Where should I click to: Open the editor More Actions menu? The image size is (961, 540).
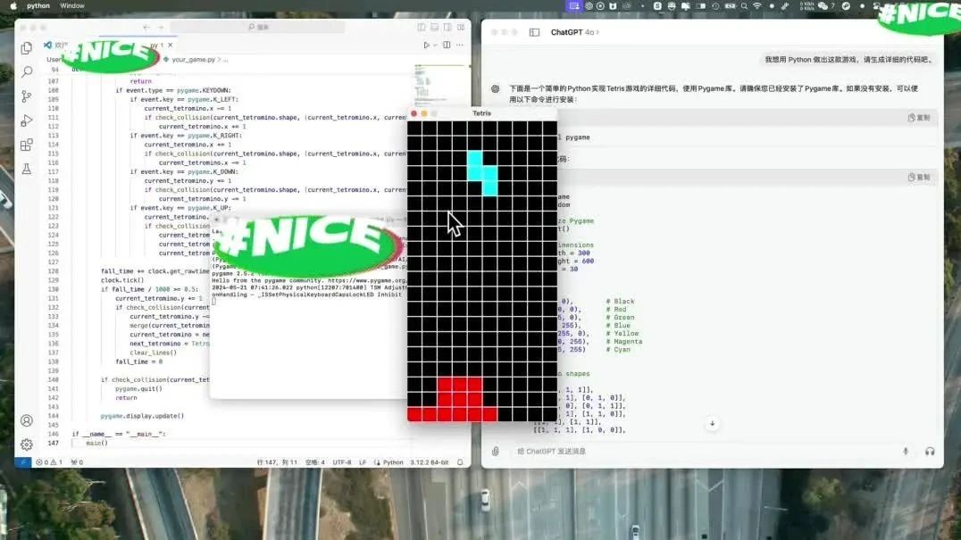[x=460, y=45]
